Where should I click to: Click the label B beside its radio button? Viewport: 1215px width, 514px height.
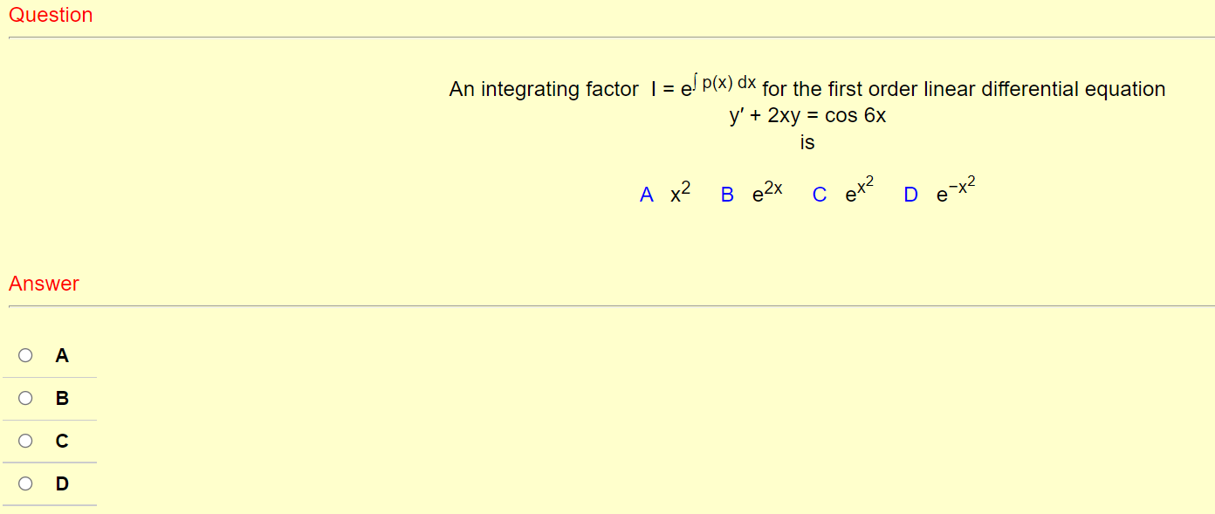point(62,398)
